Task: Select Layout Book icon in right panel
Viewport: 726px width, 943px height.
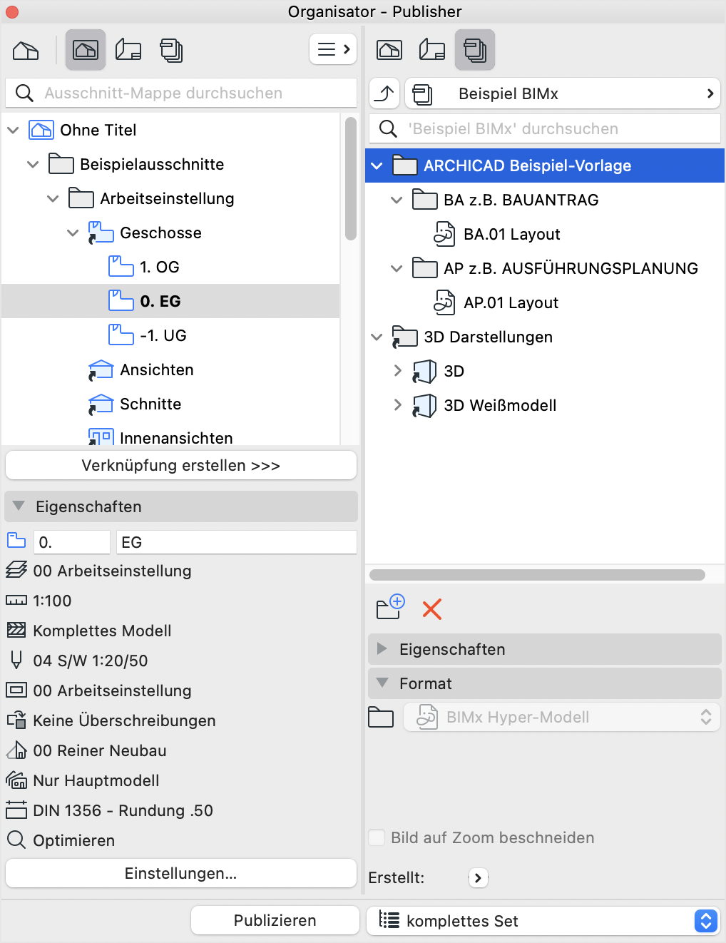Action: [x=432, y=50]
